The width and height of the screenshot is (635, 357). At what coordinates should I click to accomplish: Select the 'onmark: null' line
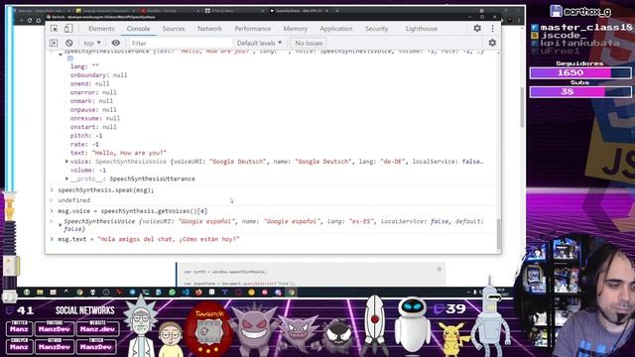[x=91, y=101]
